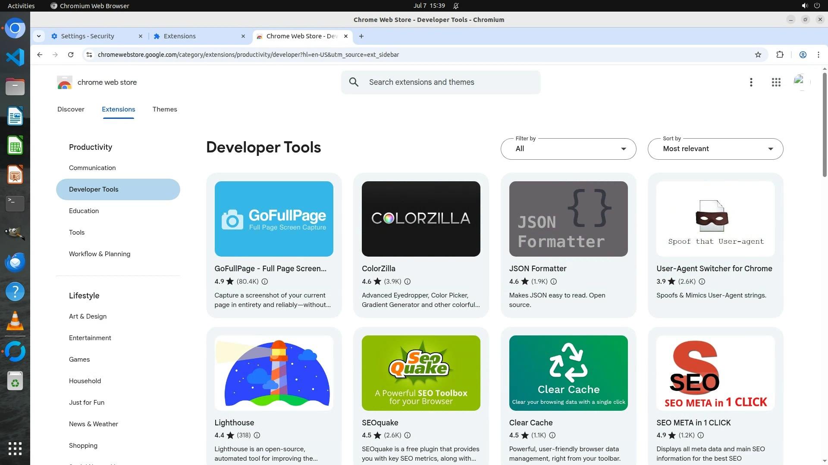Open the GoFullPage extension thumbnail
Screen dimensions: 828x465
pos(274,219)
